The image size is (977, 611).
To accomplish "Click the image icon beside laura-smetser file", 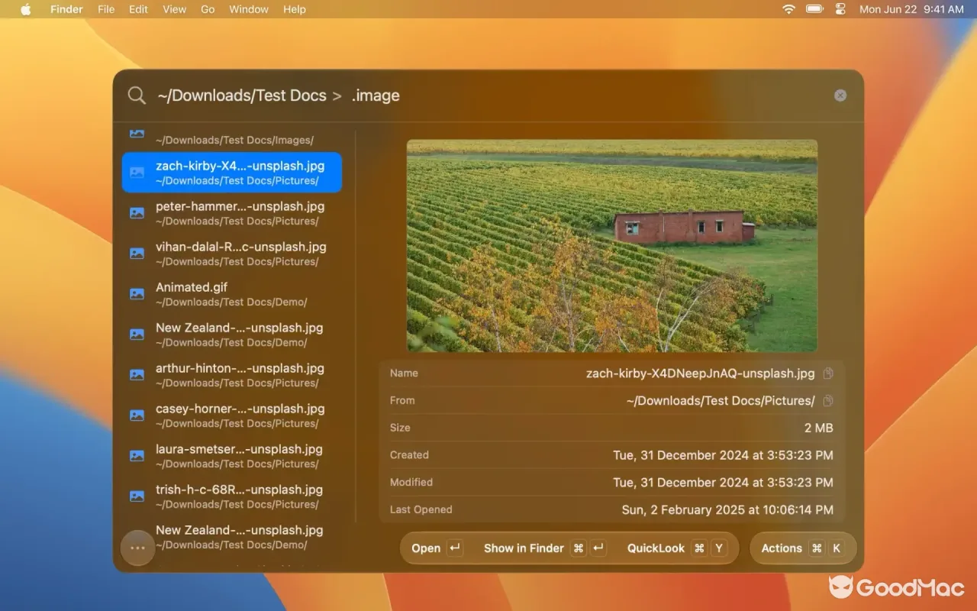I will pyautogui.click(x=137, y=456).
